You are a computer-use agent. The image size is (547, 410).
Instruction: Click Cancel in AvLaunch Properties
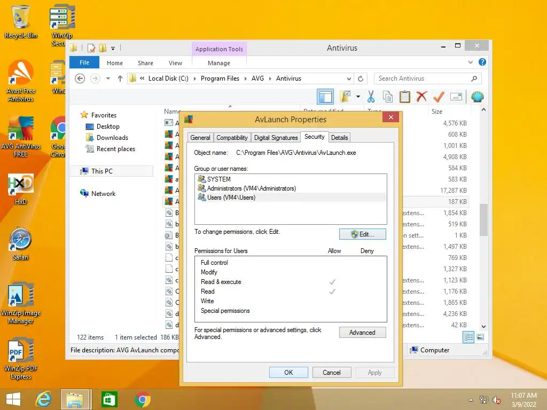coord(331,372)
